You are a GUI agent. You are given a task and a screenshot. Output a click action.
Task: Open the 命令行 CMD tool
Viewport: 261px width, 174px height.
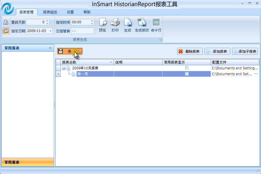tap(156, 25)
